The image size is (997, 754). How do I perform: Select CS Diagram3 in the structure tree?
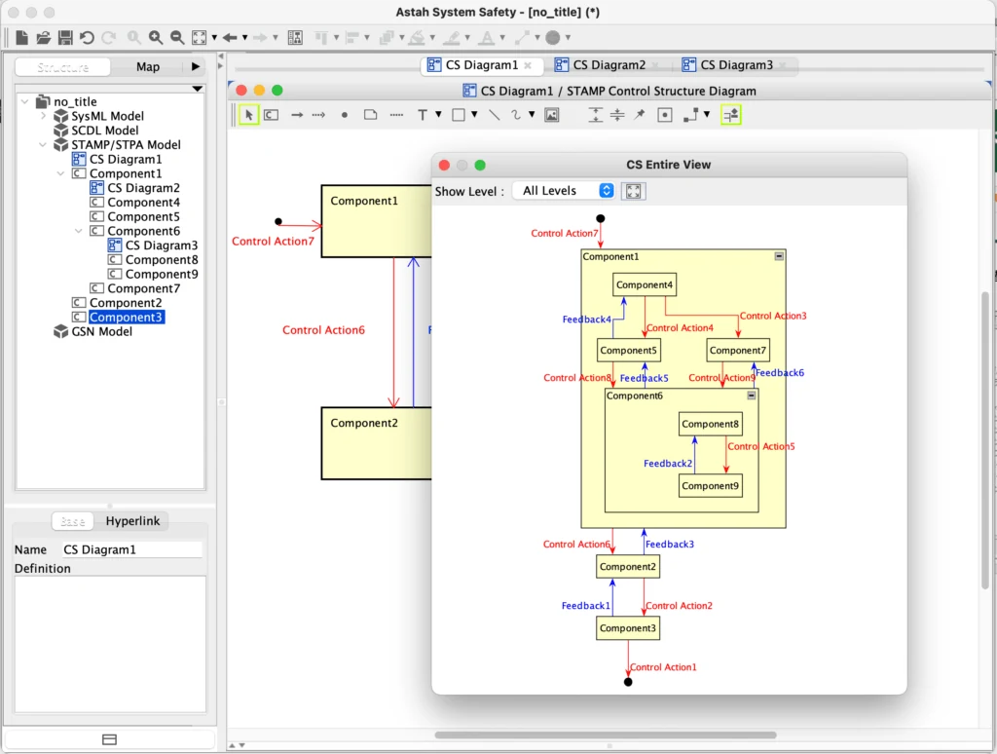point(162,245)
